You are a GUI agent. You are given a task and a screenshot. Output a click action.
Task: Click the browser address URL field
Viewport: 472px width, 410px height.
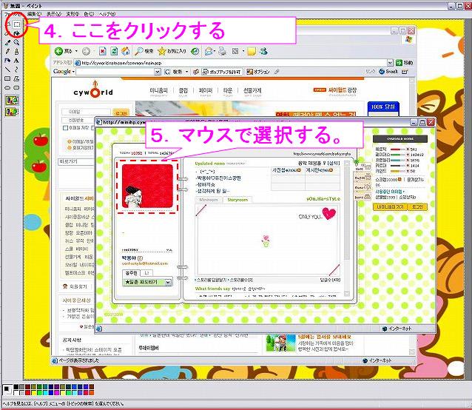tap(234, 63)
